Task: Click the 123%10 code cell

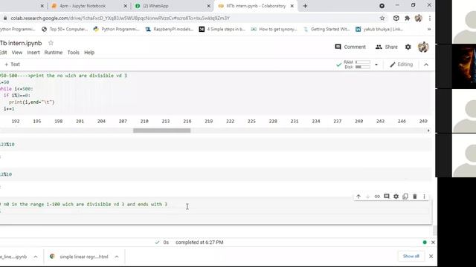Action: [x=216, y=145]
